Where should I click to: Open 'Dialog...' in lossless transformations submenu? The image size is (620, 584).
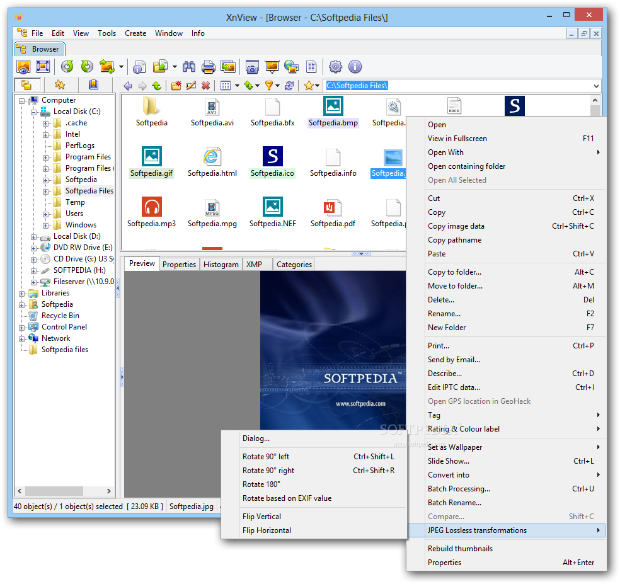click(x=314, y=438)
